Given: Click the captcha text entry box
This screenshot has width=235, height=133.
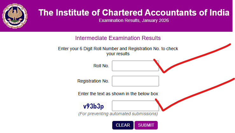Looking at the screenshot, I should point(135,106).
